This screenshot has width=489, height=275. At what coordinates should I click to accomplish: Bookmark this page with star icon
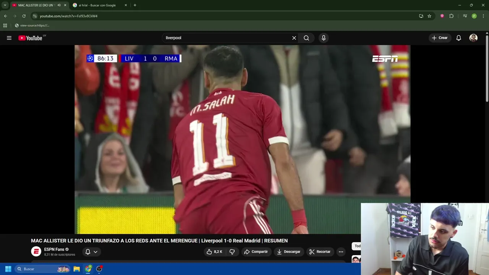click(x=429, y=16)
